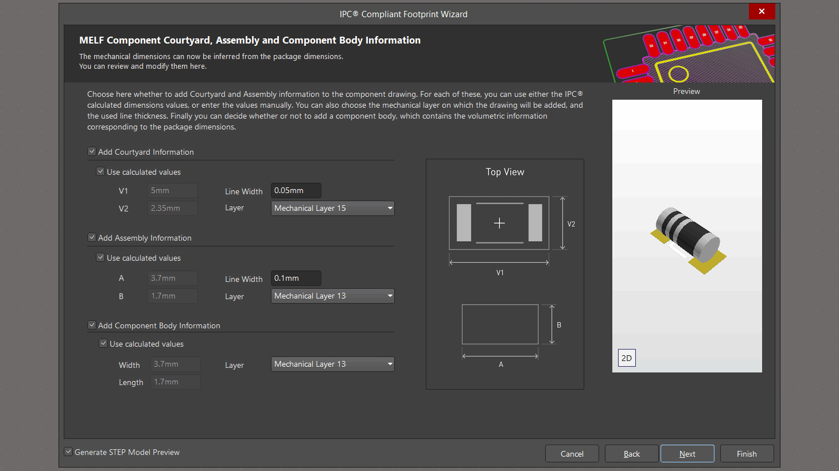Click the courtyard Line Width 0.05mm field
The image size is (839, 471).
[296, 190]
